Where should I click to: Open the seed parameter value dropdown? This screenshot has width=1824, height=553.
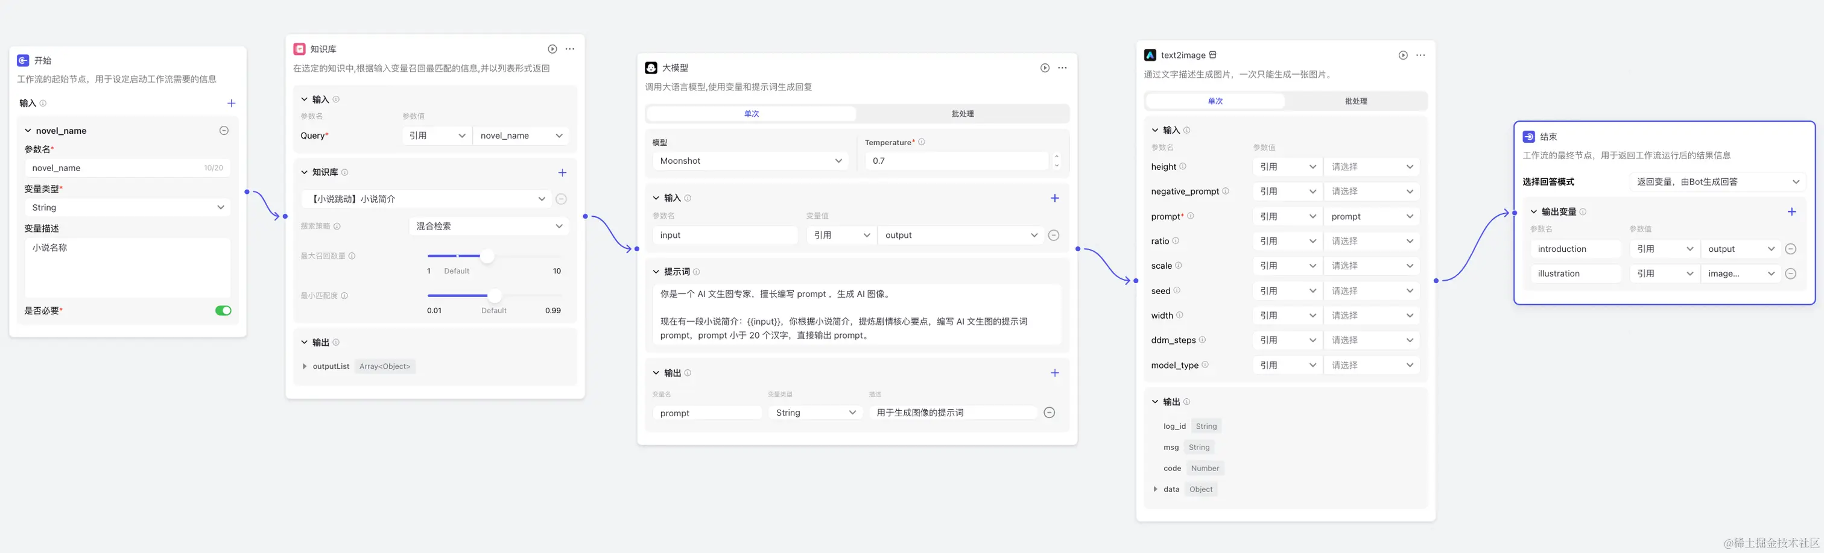click(1372, 290)
